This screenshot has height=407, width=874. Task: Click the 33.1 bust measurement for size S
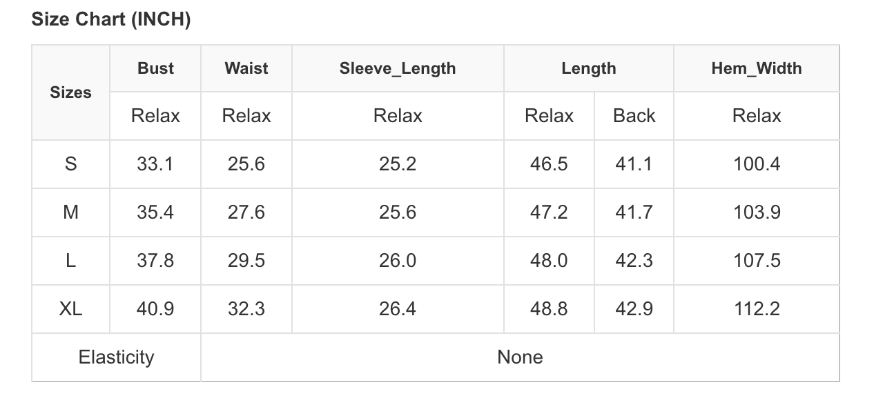[155, 164]
